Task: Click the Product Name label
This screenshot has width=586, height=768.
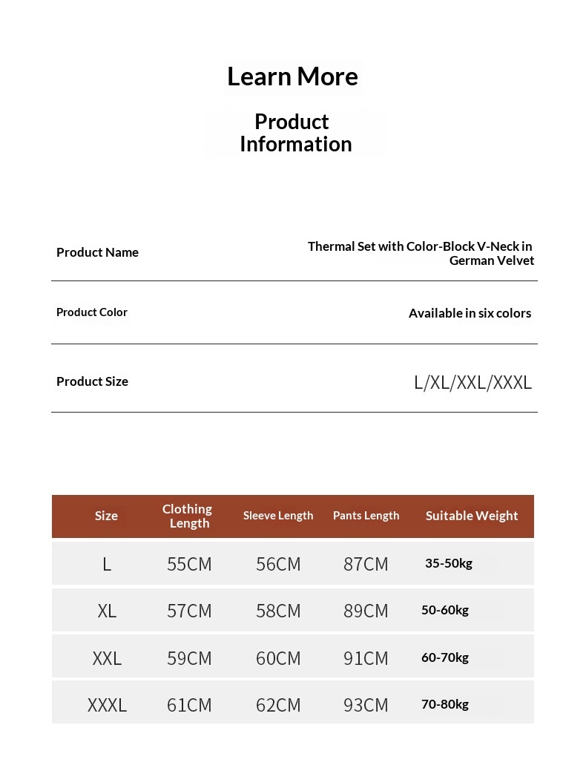Action: point(97,252)
